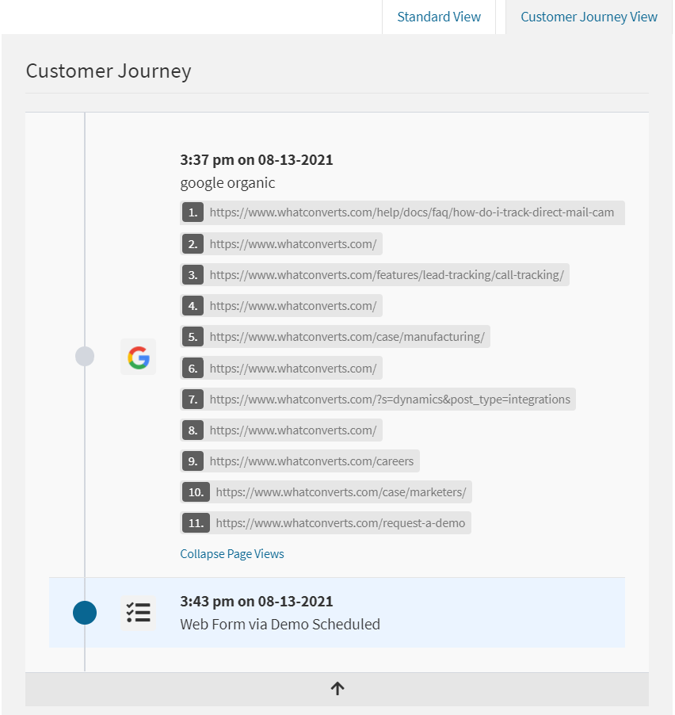The image size is (675, 715).
Task: Open page view 11 request-a-demo URL
Action: coord(340,523)
